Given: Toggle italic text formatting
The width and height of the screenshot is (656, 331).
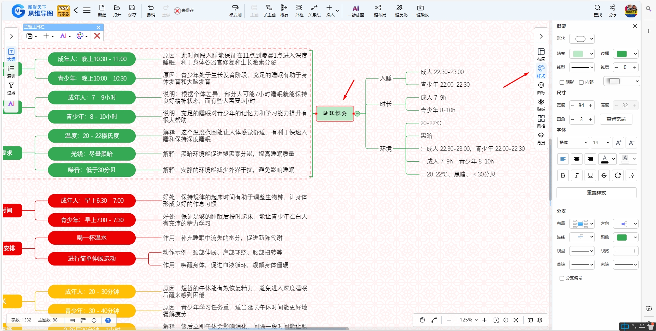Looking at the screenshot, I should coord(577,175).
